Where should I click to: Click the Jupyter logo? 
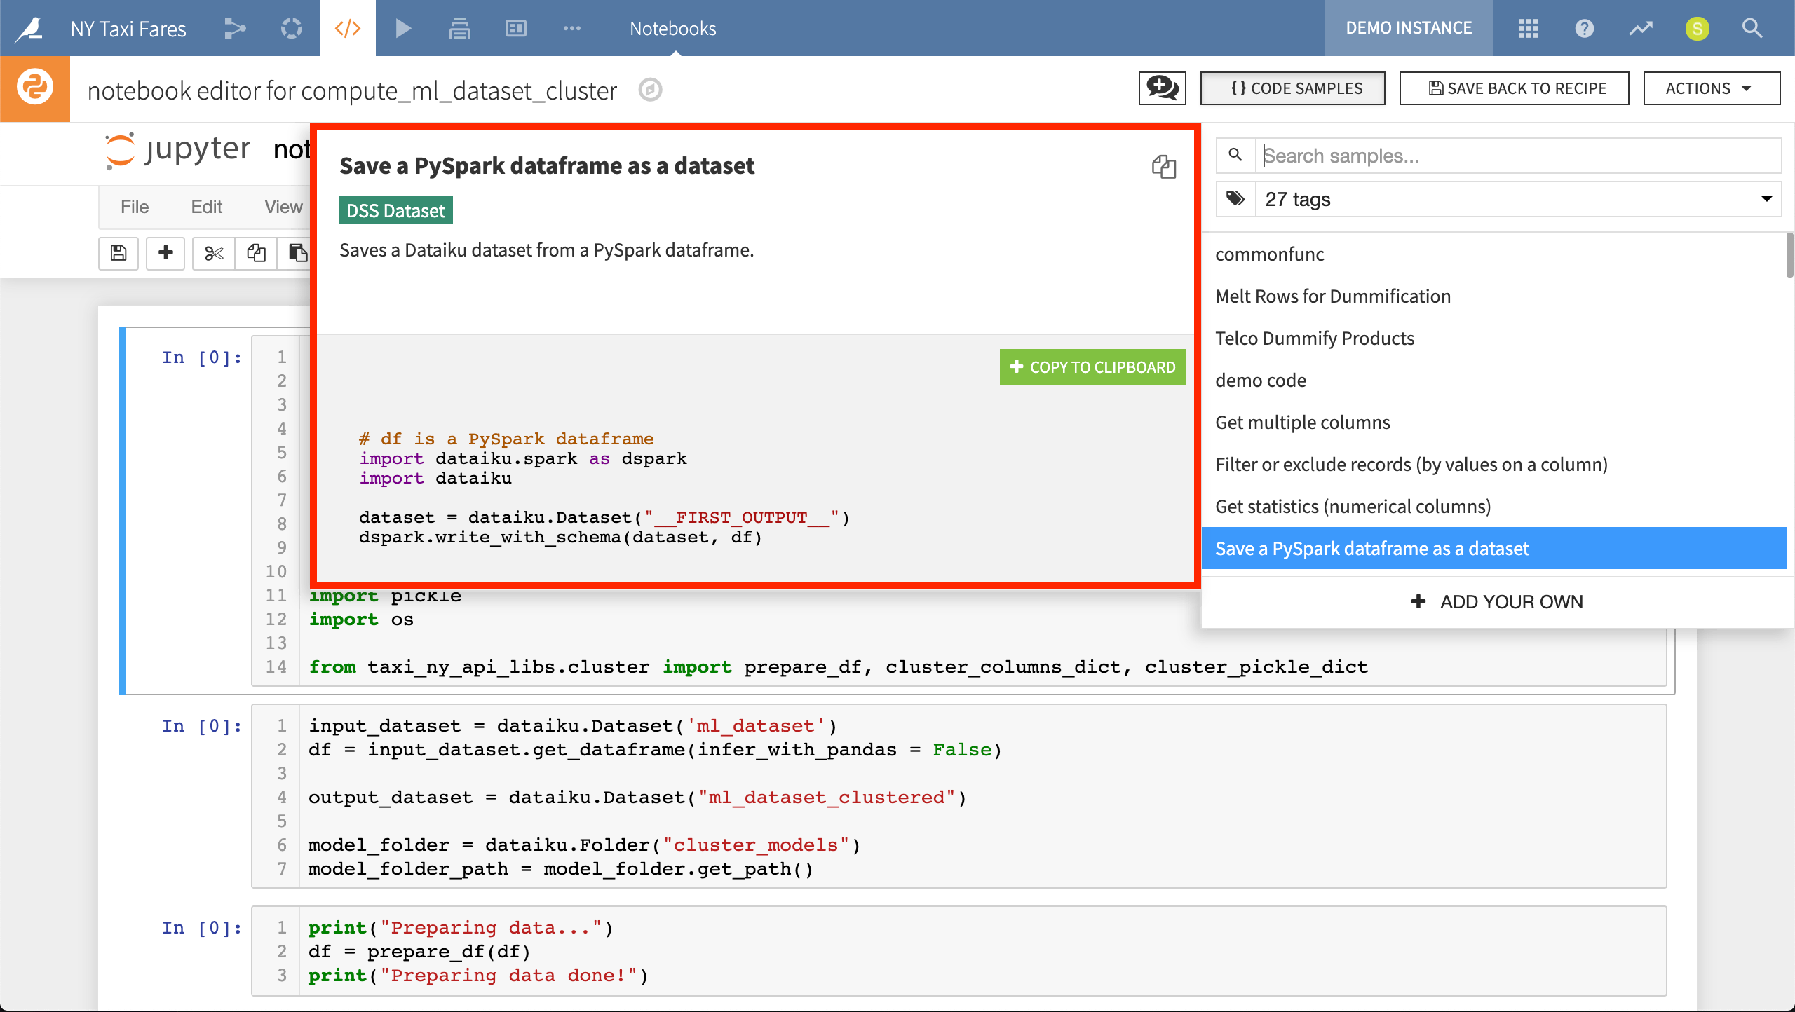177,151
